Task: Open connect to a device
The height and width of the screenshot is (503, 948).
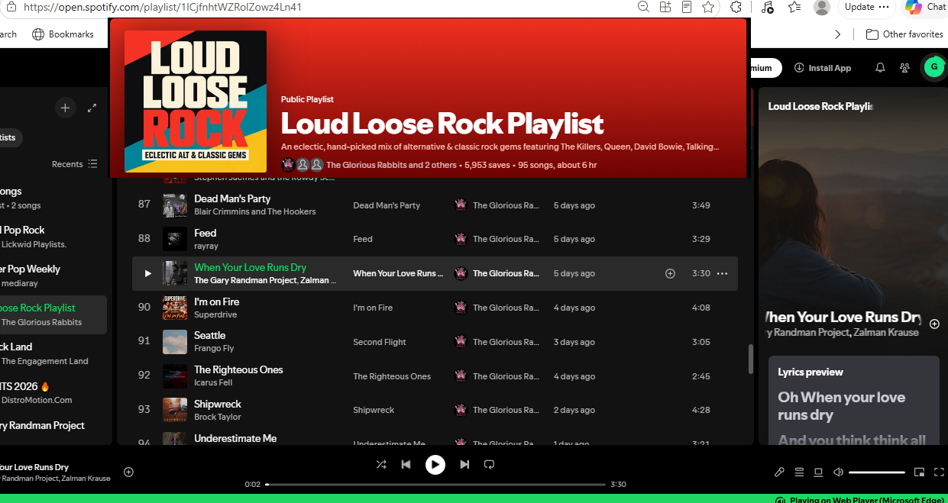Action: 818,472
